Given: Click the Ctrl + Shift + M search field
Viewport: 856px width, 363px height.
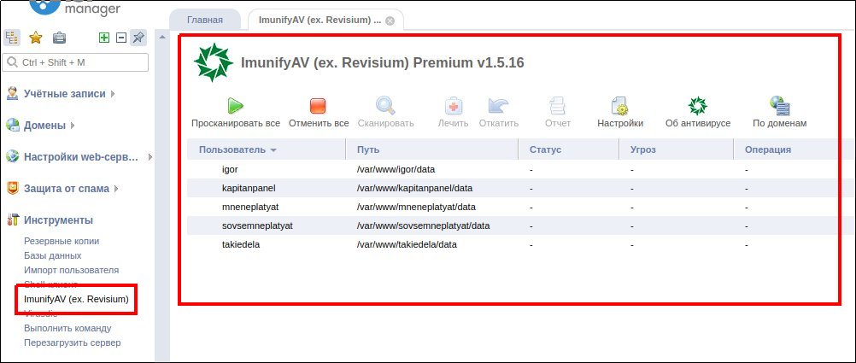Looking at the screenshot, I should [75, 62].
